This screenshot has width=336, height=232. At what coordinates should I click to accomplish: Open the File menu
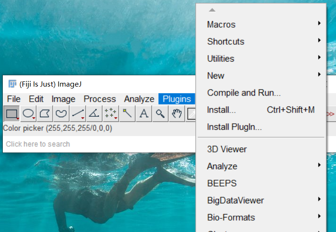click(x=14, y=99)
